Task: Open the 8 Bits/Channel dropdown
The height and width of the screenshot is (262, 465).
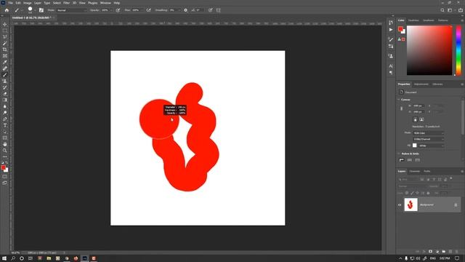Action: click(429, 139)
